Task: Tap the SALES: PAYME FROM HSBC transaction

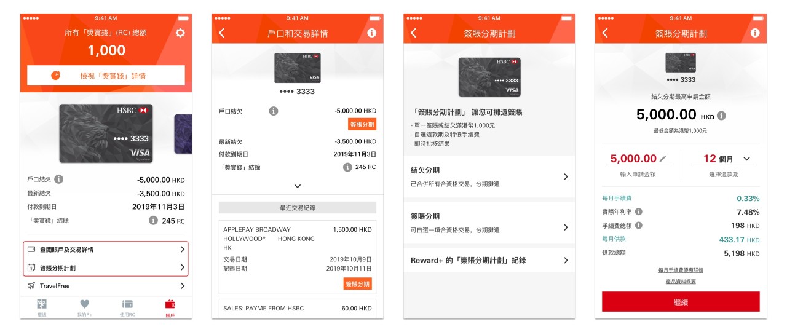Action: pos(298,309)
